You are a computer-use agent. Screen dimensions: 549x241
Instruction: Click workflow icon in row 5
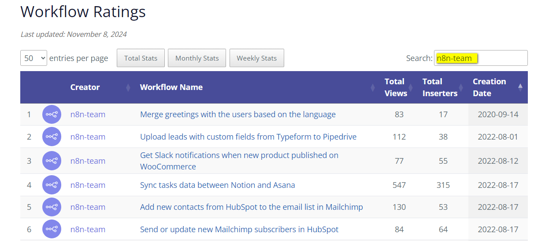52,207
